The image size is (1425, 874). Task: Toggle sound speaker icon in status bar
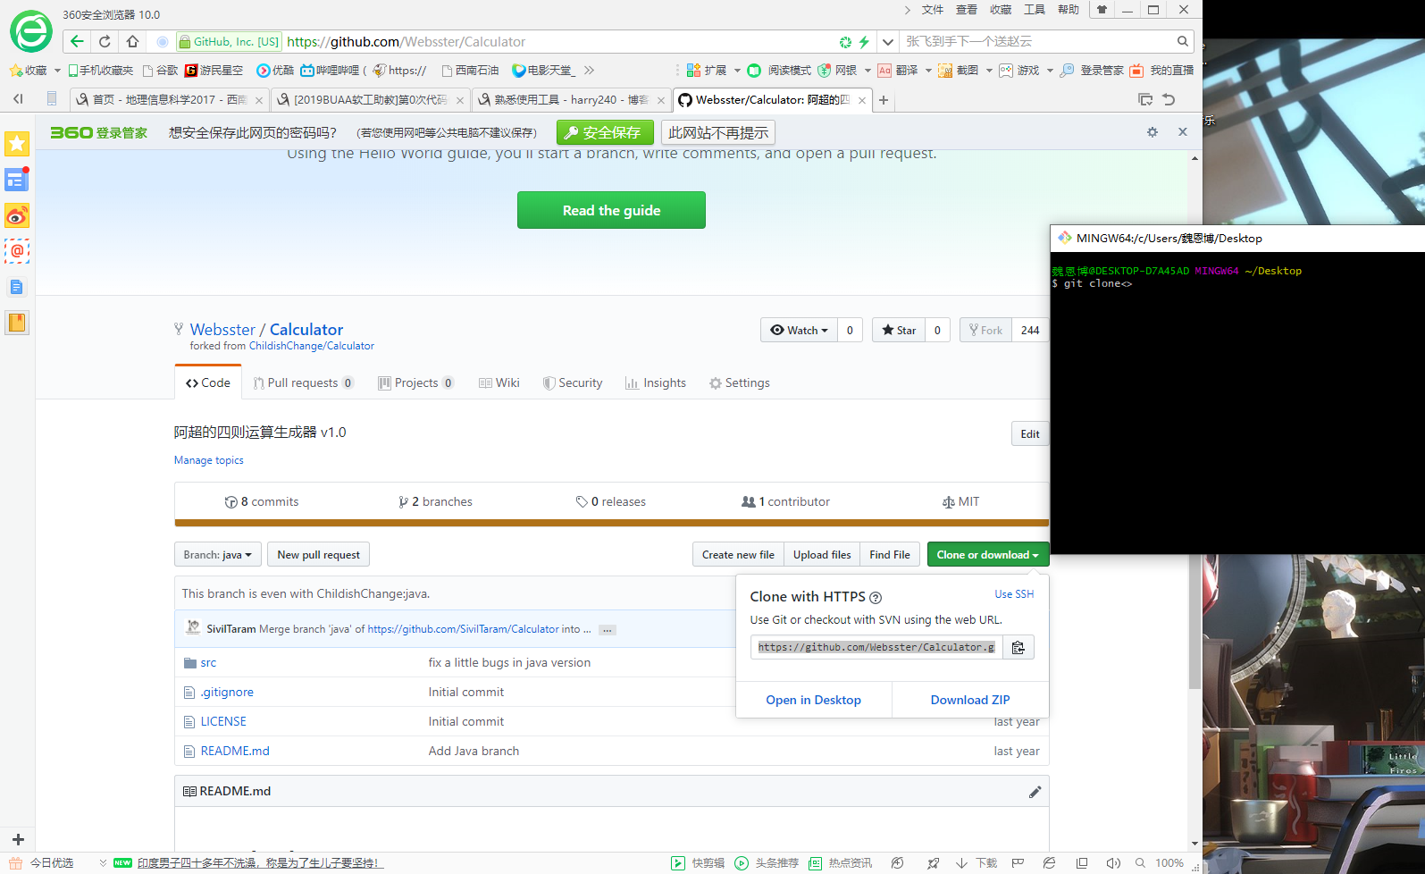click(x=1113, y=862)
